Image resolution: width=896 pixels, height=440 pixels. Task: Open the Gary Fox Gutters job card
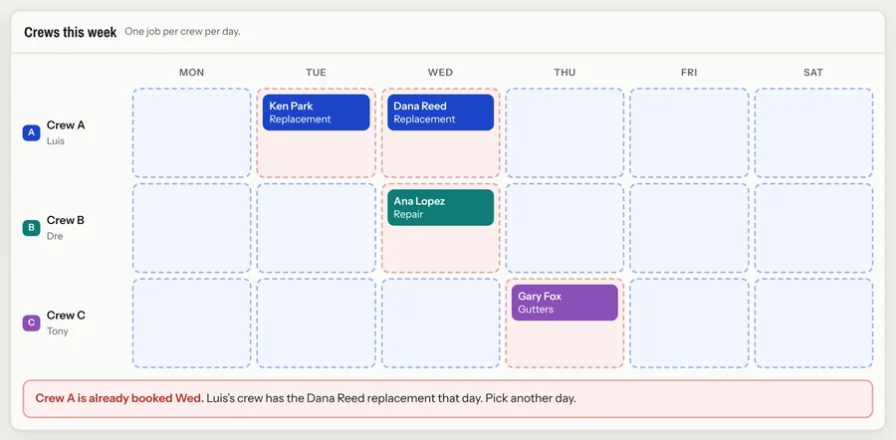coord(564,303)
